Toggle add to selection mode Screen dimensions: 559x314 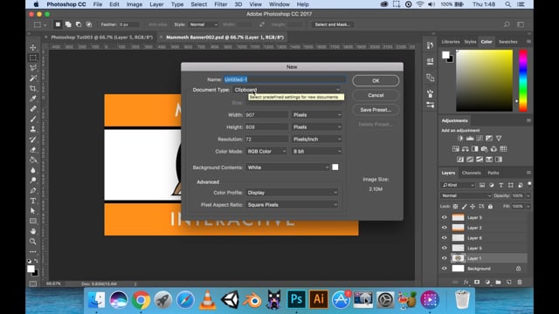[x=68, y=24]
